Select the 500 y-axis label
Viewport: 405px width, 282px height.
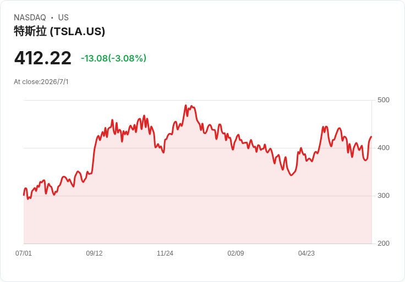click(384, 100)
